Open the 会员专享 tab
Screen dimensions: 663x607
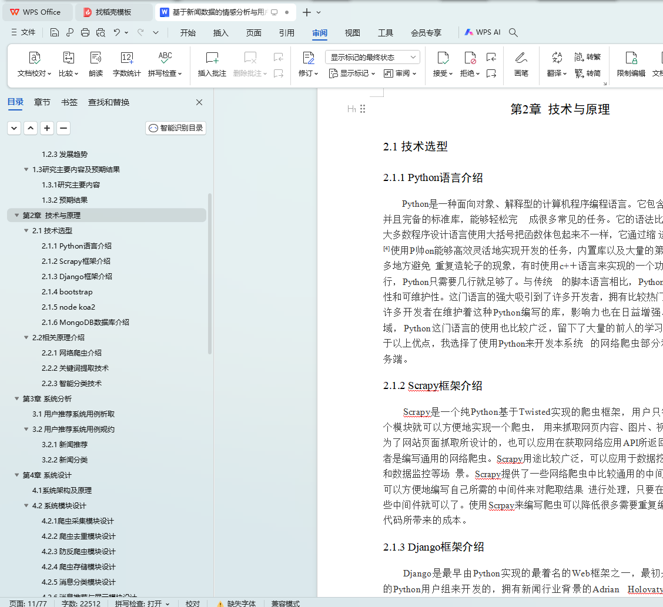click(x=426, y=32)
